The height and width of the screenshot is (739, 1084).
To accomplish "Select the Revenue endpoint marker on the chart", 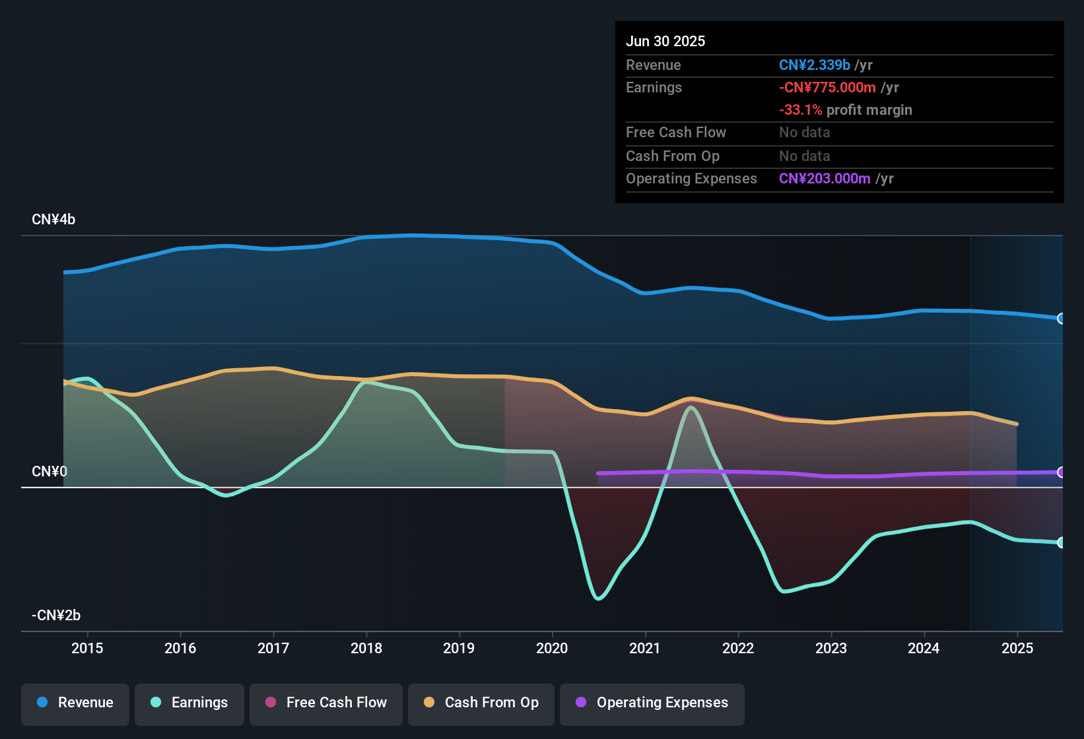I will [1062, 319].
